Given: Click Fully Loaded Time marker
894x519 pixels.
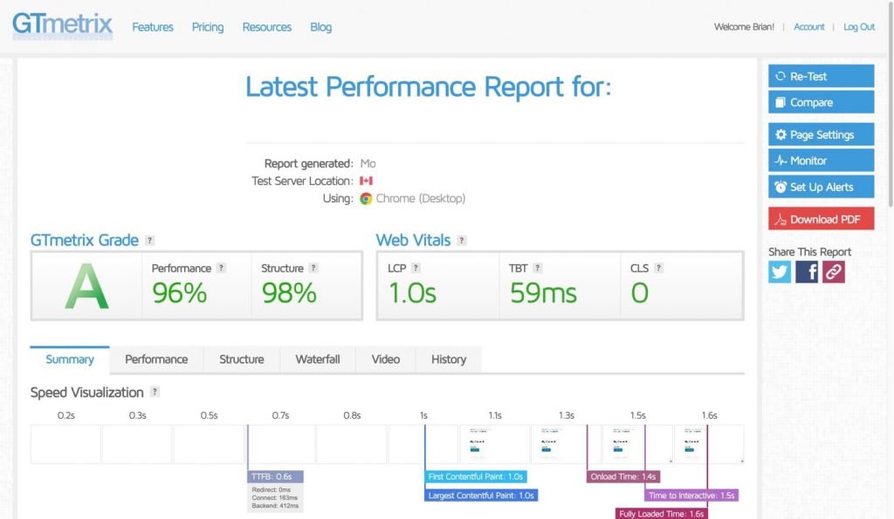Looking at the screenshot, I should (662, 513).
